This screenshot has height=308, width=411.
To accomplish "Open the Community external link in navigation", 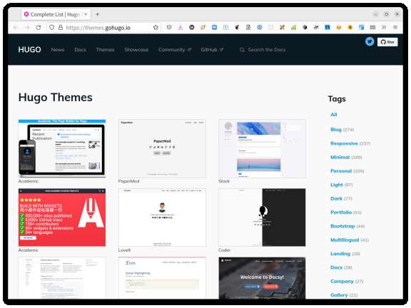I will pyautogui.click(x=175, y=49).
